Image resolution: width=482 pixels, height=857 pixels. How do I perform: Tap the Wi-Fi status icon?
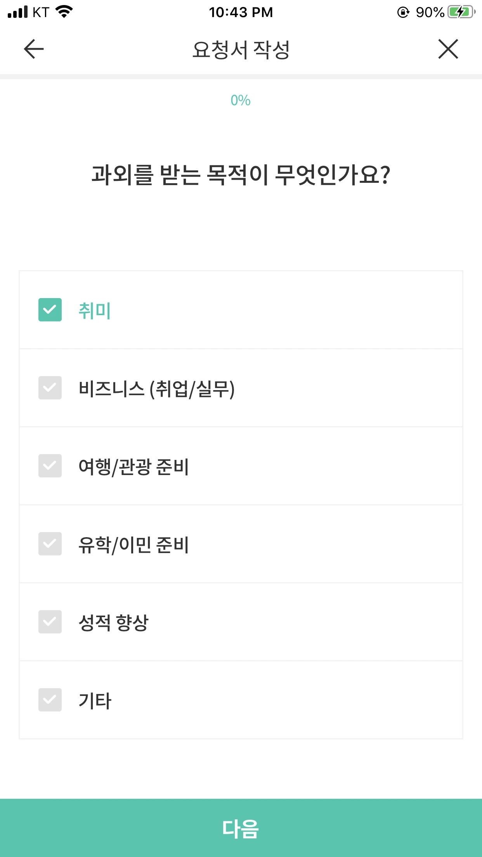click(64, 12)
